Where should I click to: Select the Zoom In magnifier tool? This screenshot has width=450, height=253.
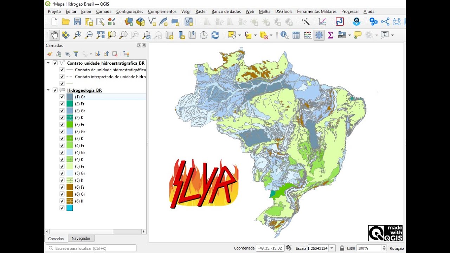click(77, 35)
